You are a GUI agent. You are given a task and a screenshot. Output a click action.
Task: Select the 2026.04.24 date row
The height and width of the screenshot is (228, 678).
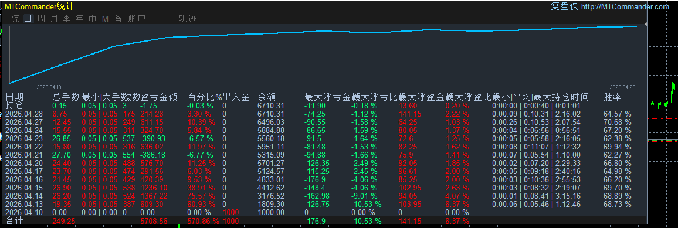tap(24, 130)
